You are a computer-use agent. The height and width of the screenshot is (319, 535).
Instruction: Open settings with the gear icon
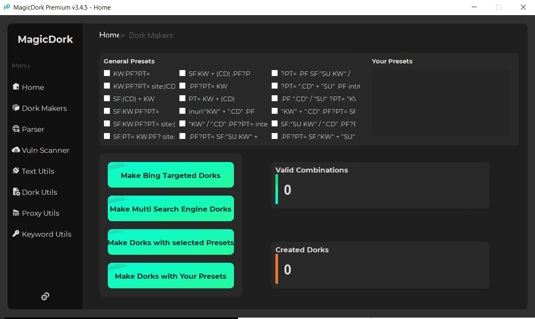click(x=45, y=296)
